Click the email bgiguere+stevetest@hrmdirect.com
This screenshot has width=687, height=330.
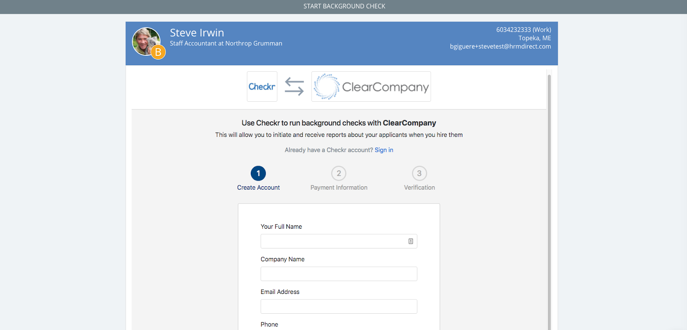tap(500, 46)
